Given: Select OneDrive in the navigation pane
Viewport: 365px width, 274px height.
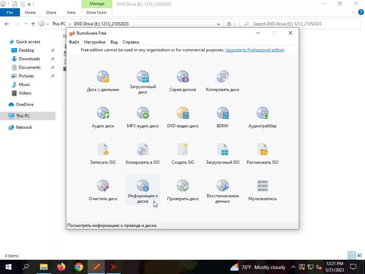Looking at the screenshot, I should (x=25, y=105).
